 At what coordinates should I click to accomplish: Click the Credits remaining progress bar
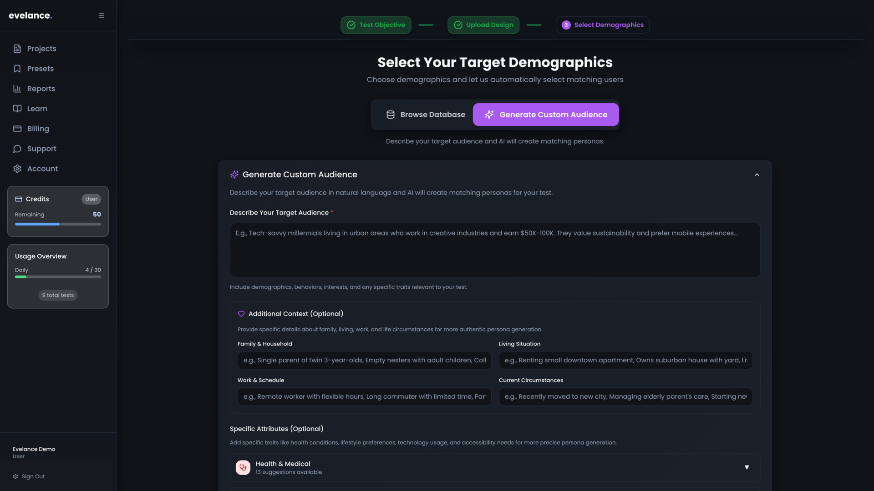coord(58,224)
